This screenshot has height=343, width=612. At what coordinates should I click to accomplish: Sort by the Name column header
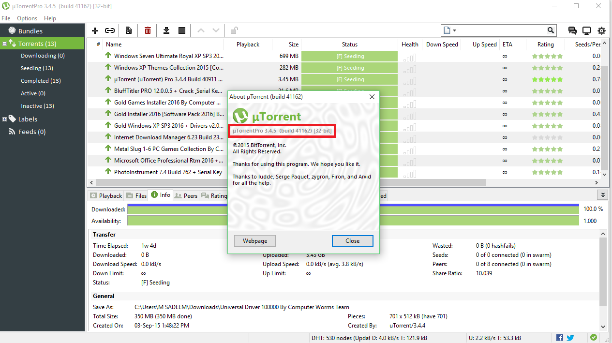pos(164,44)
